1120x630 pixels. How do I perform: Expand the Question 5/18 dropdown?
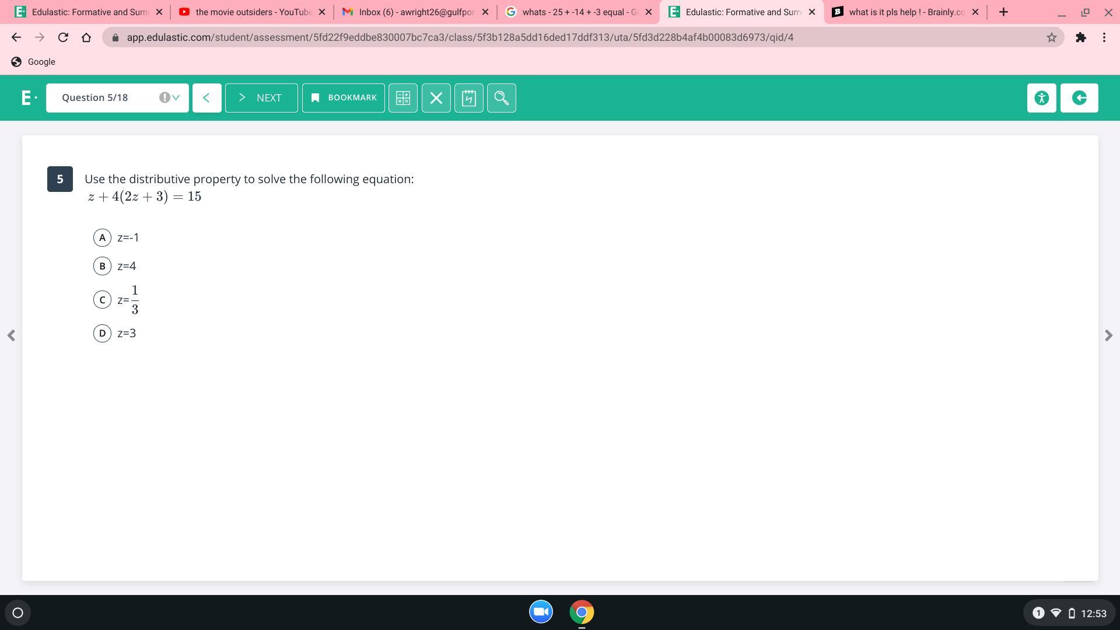(117, 98)
